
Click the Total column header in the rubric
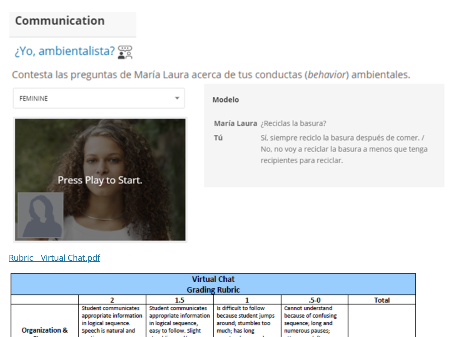(382, 300)
